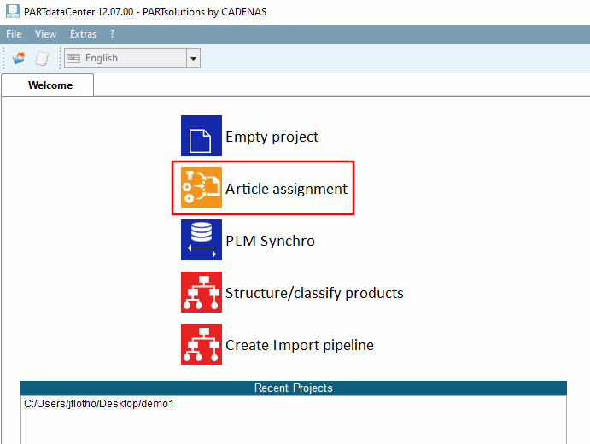Start an Empty project via its label
This screenshot has height=444, width=590.
(272, 137)
